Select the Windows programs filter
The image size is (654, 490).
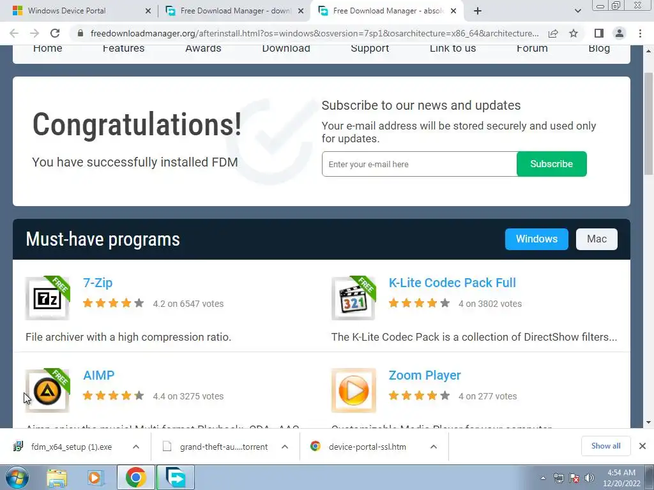(x=536, y=239)
